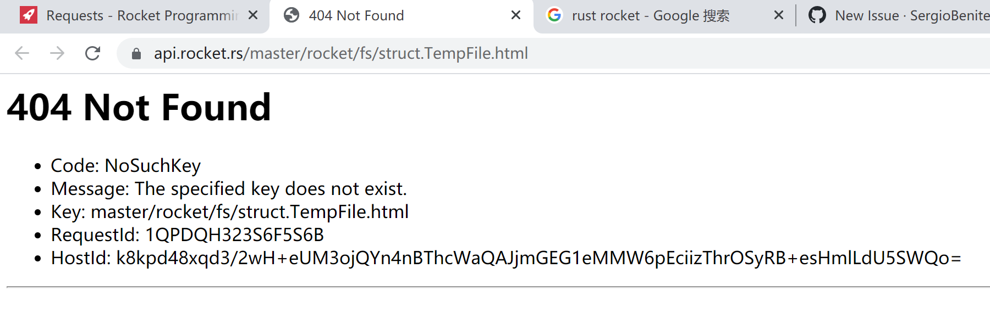Screen dimensions: 990x318
Task: Switch to the Requests - Rocket Programming tab
Action: pos(137,15)
